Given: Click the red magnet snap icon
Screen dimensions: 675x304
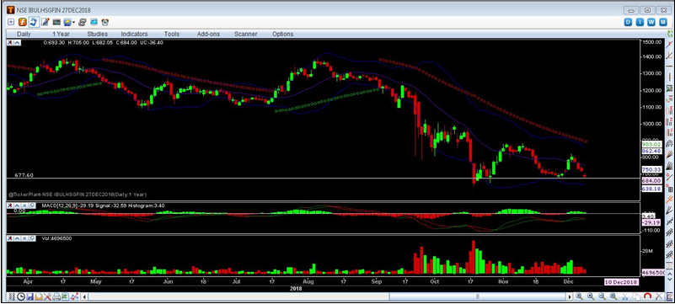Looking at the screenshot, I should click(x=647, y=296).
